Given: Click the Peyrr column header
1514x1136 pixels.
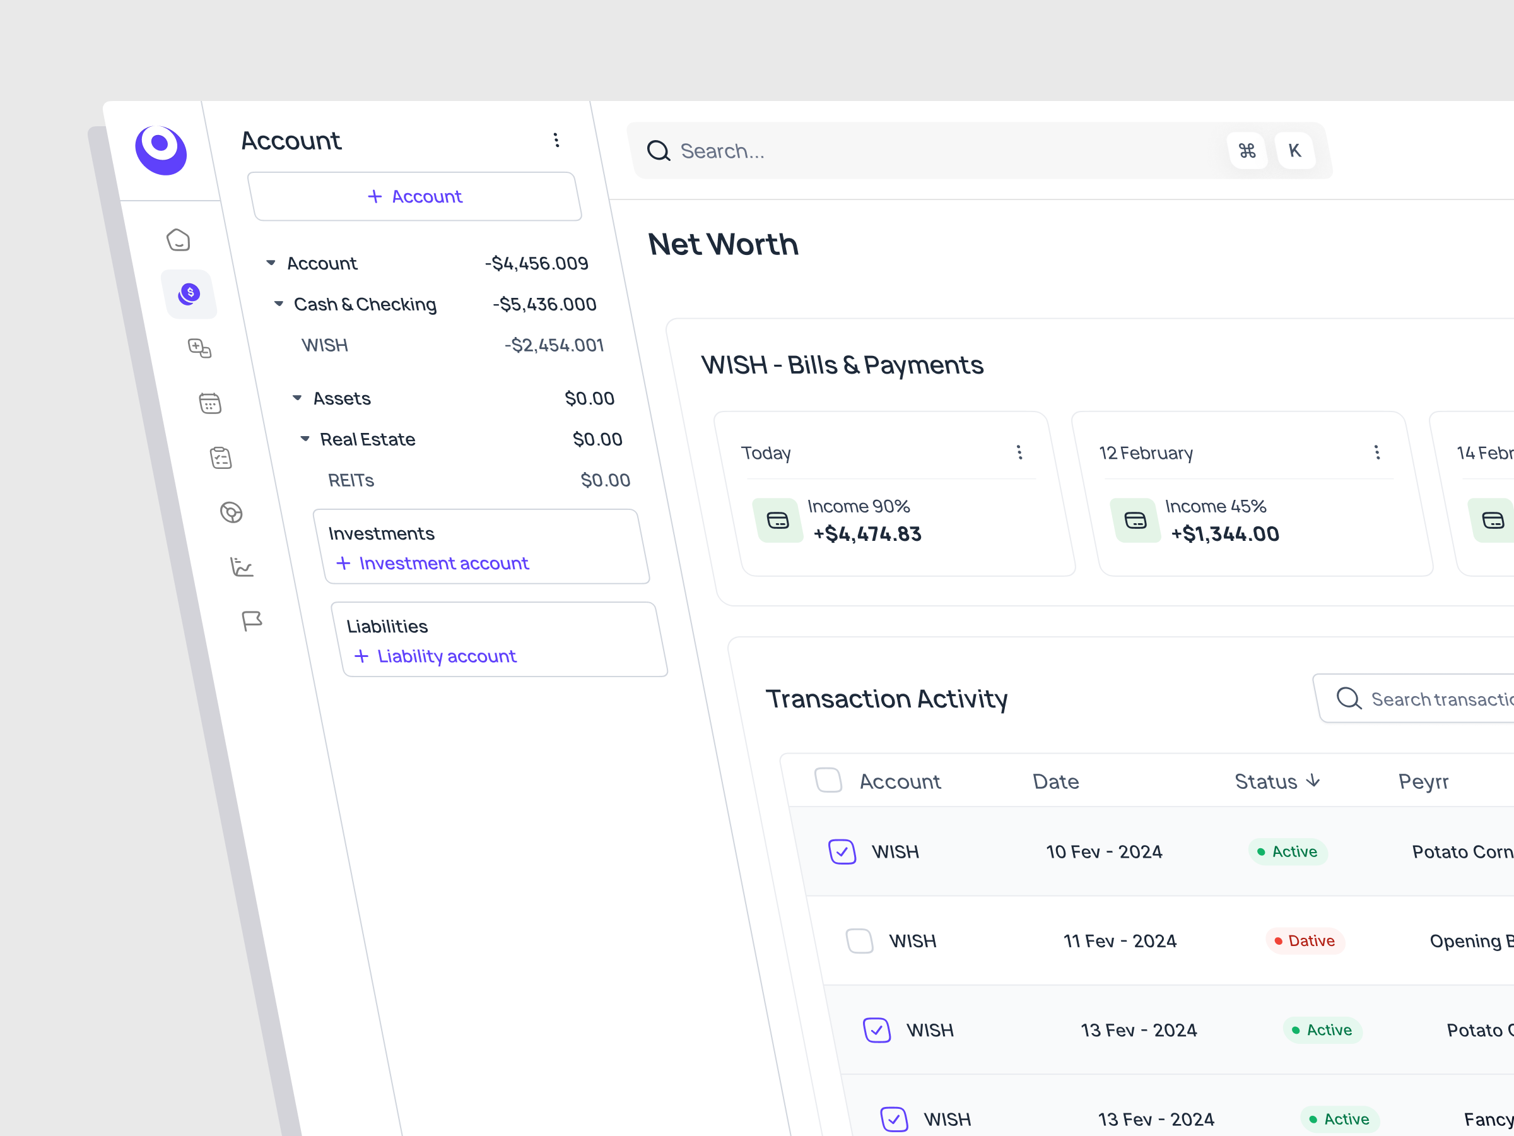Looking at the screenshot, I should click(1424, 781).
